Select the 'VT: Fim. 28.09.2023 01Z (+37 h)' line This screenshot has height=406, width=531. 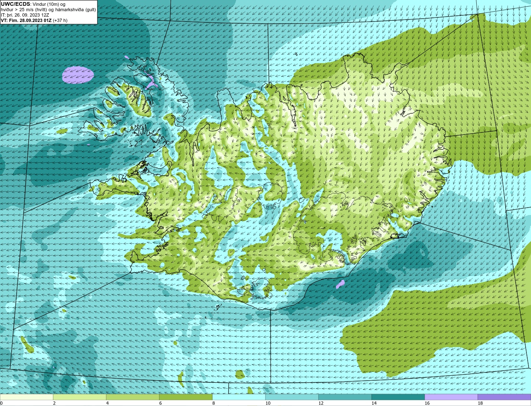click(34, 20)
